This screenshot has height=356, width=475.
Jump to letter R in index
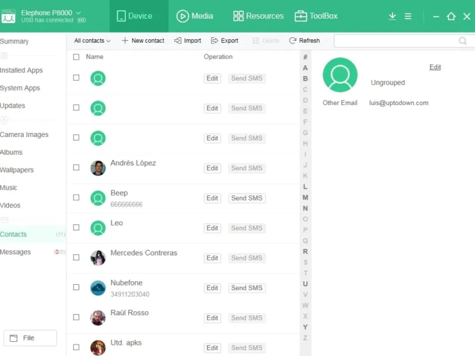point(305,252)
